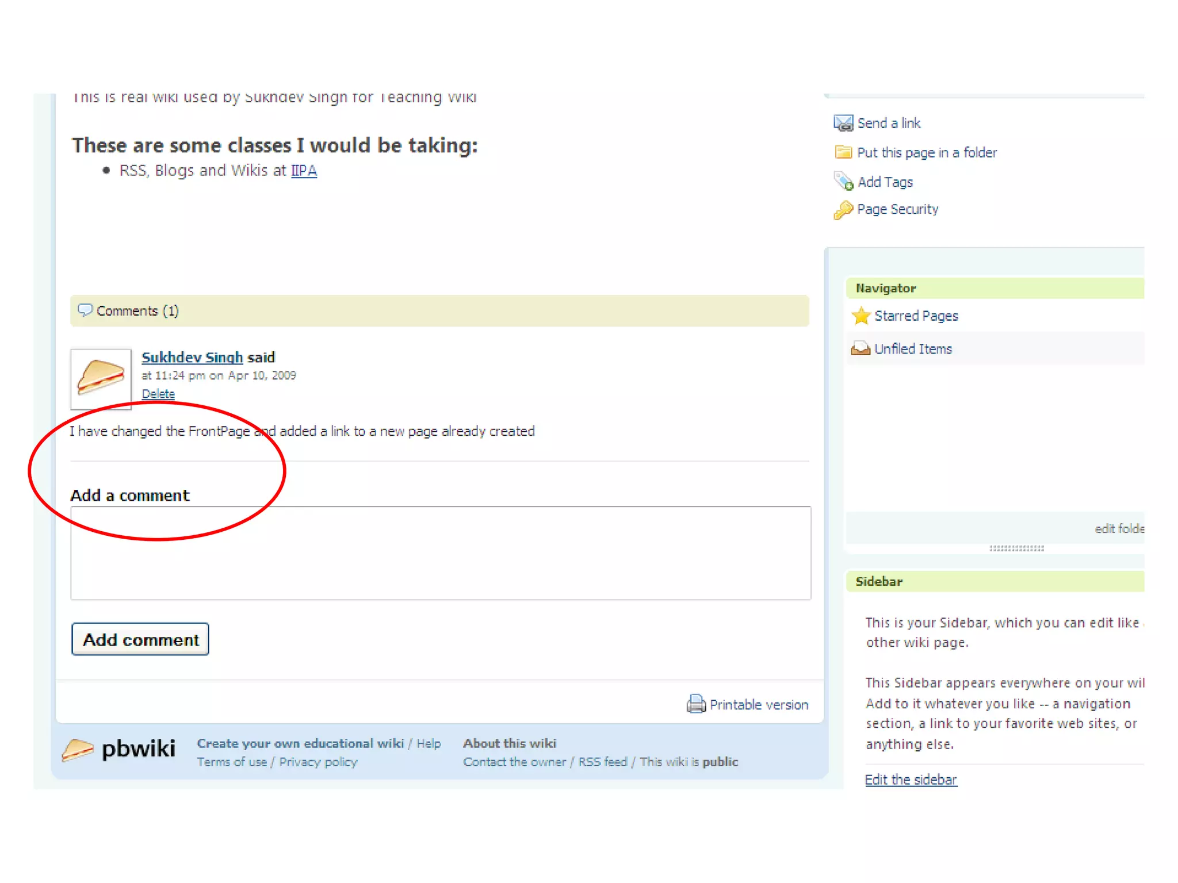The width and height of the screenshot is (1178, 883).
Task: Click the Starred Pages star icon
Action: point(861,316)
